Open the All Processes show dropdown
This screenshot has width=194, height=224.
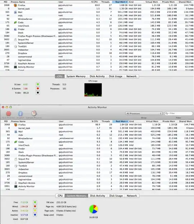pyautogui.click(x=144, y=113)
